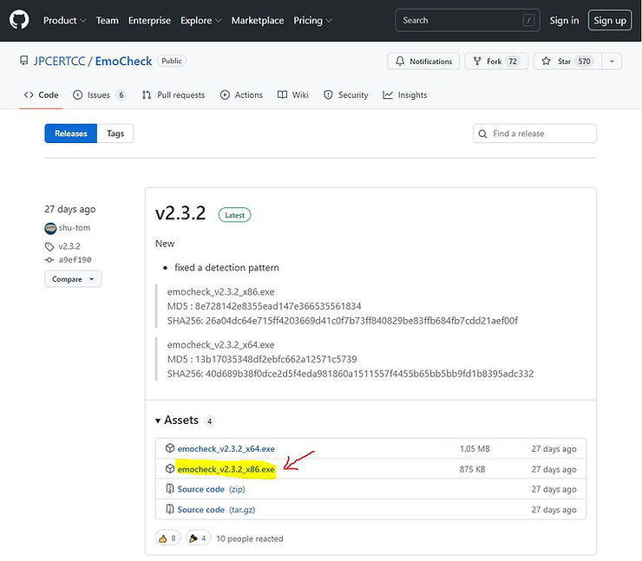Click the party popper reaction button
Viewport: 642px width, 561px height.
198,538
